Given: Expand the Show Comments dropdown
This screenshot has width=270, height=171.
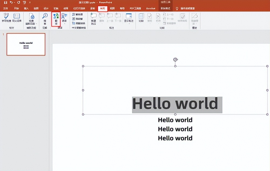Looking at the screenshot, I should [129, 24].
